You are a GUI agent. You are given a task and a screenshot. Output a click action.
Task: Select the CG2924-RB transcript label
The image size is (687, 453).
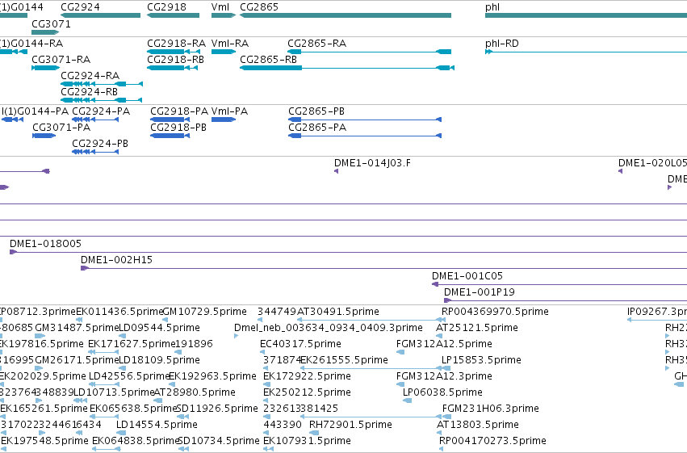(x=89, y=92)
